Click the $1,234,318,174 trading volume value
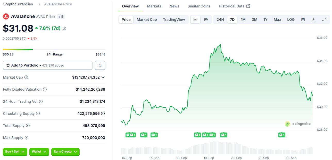Viewport: 332px width, 160px height. coord(93,101)
